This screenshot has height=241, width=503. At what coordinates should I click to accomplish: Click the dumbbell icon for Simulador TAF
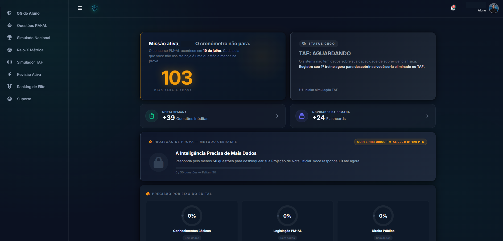(10, 62)
